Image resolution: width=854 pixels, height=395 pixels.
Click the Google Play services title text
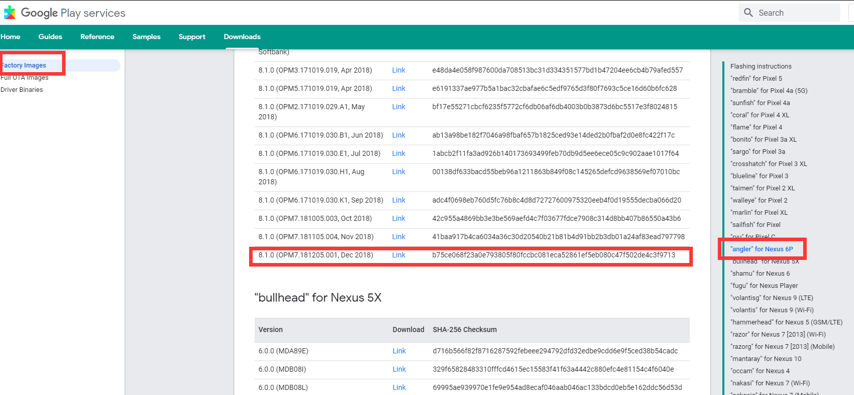[x=73, y=13]
